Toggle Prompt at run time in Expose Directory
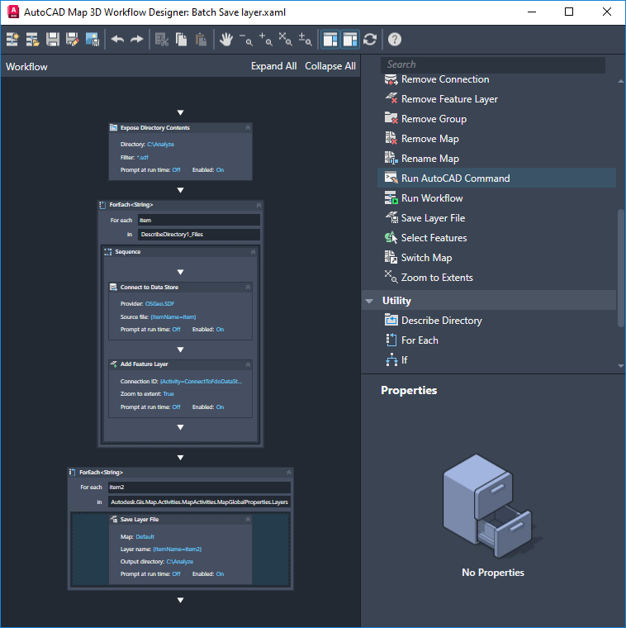This screenshot has height=628, width=626. [176, 170]
